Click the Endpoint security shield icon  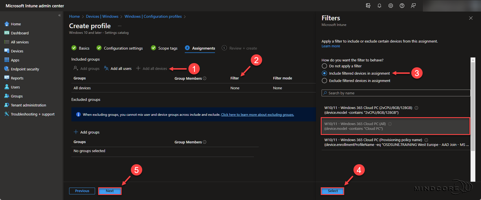[x=7, y=69]
